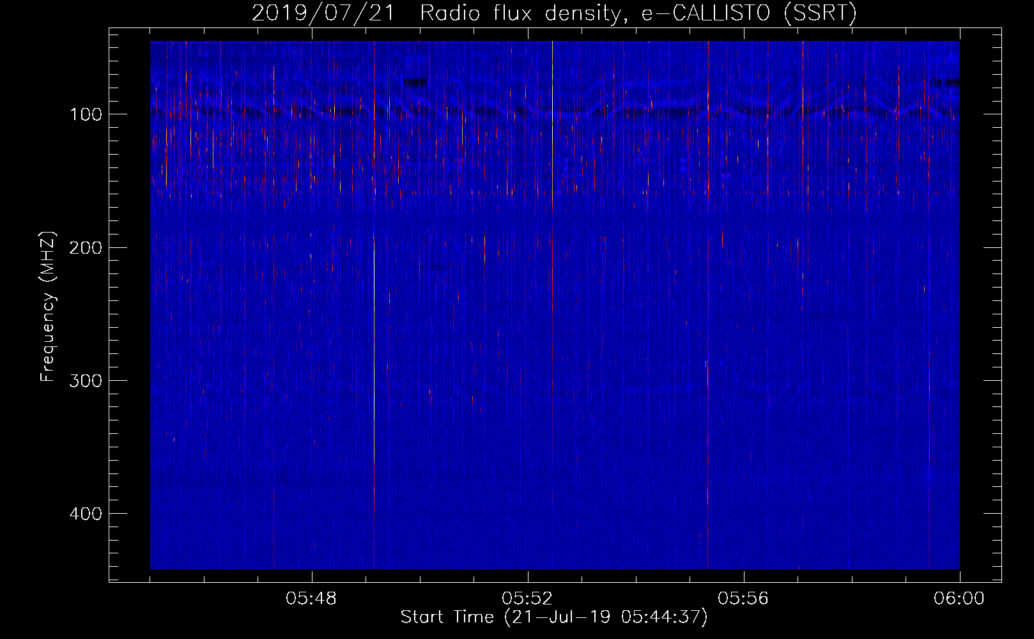Click the '100' frequency tick label
The width and height of the screenshot is (1034, 639).
(86, 114)
